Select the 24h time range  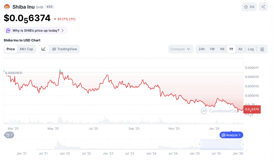pyautogui.click(x=202, y=49)
